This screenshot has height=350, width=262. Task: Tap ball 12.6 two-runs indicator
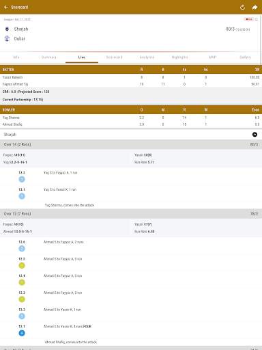pyautogui.click(x=22, y=249)
